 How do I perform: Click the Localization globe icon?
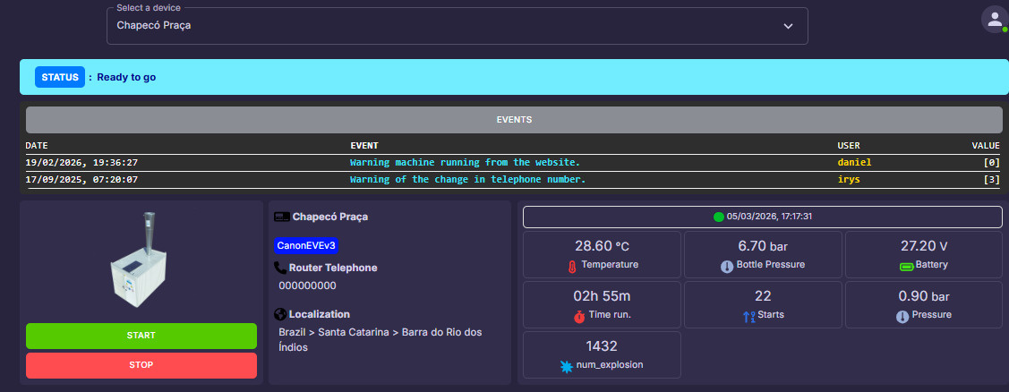coord(280,314)
